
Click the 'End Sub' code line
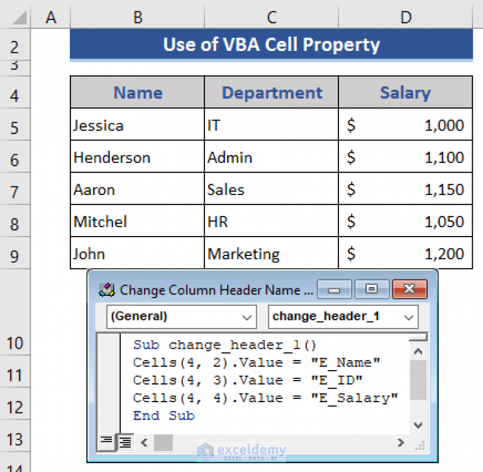164,416
